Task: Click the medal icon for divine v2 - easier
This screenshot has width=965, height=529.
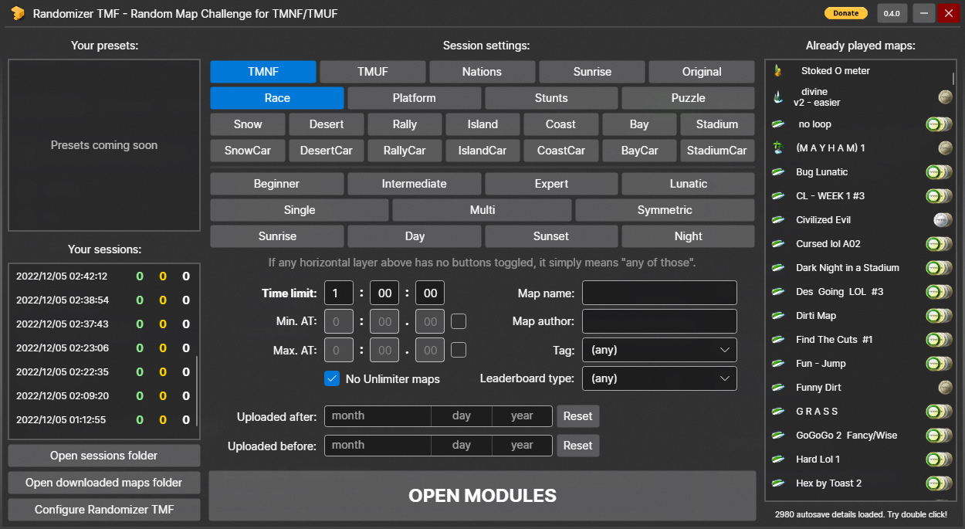Action: pos(945,97)
